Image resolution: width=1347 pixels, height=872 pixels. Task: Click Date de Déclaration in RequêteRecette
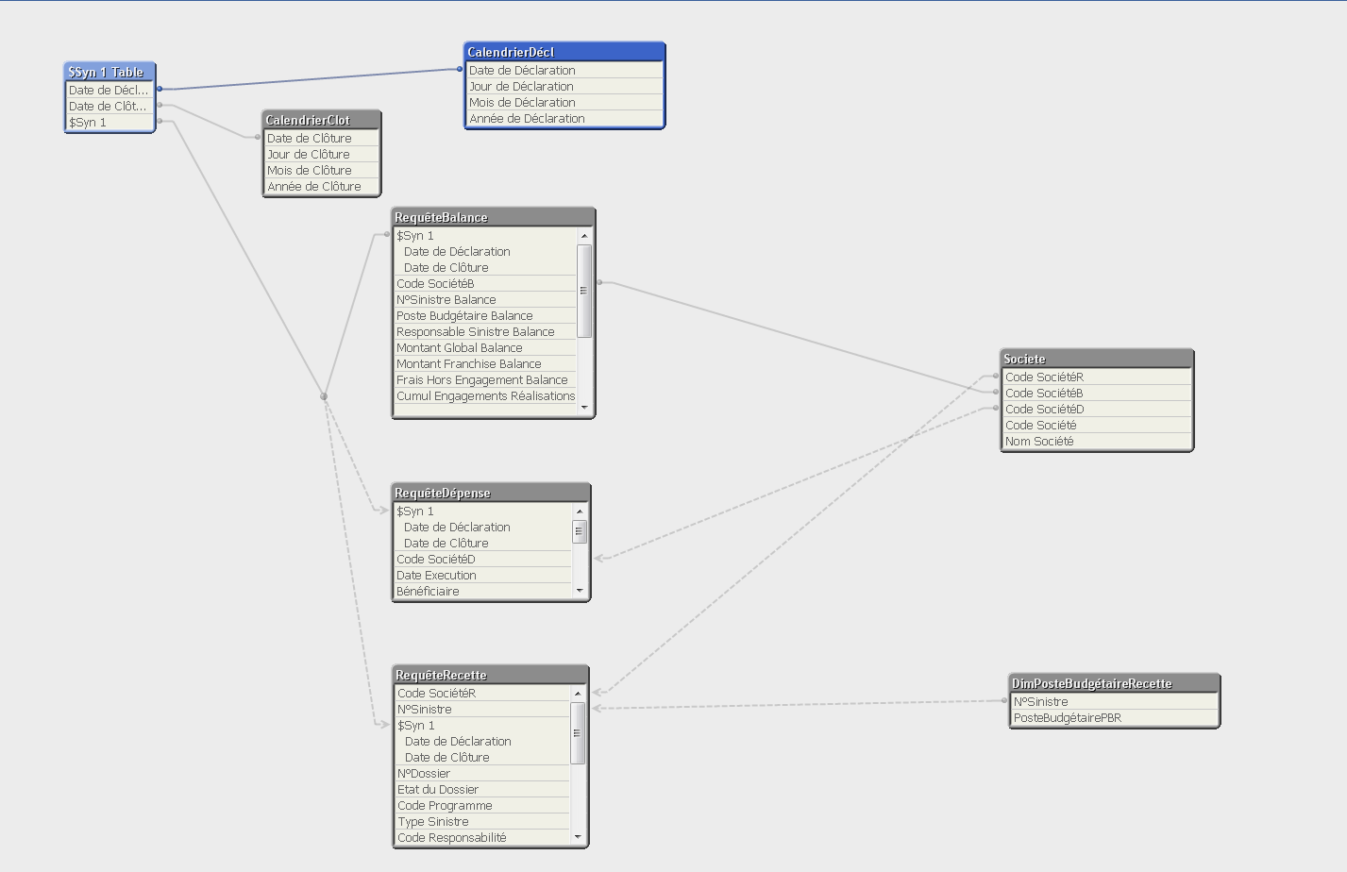click(x=482, y=741)
